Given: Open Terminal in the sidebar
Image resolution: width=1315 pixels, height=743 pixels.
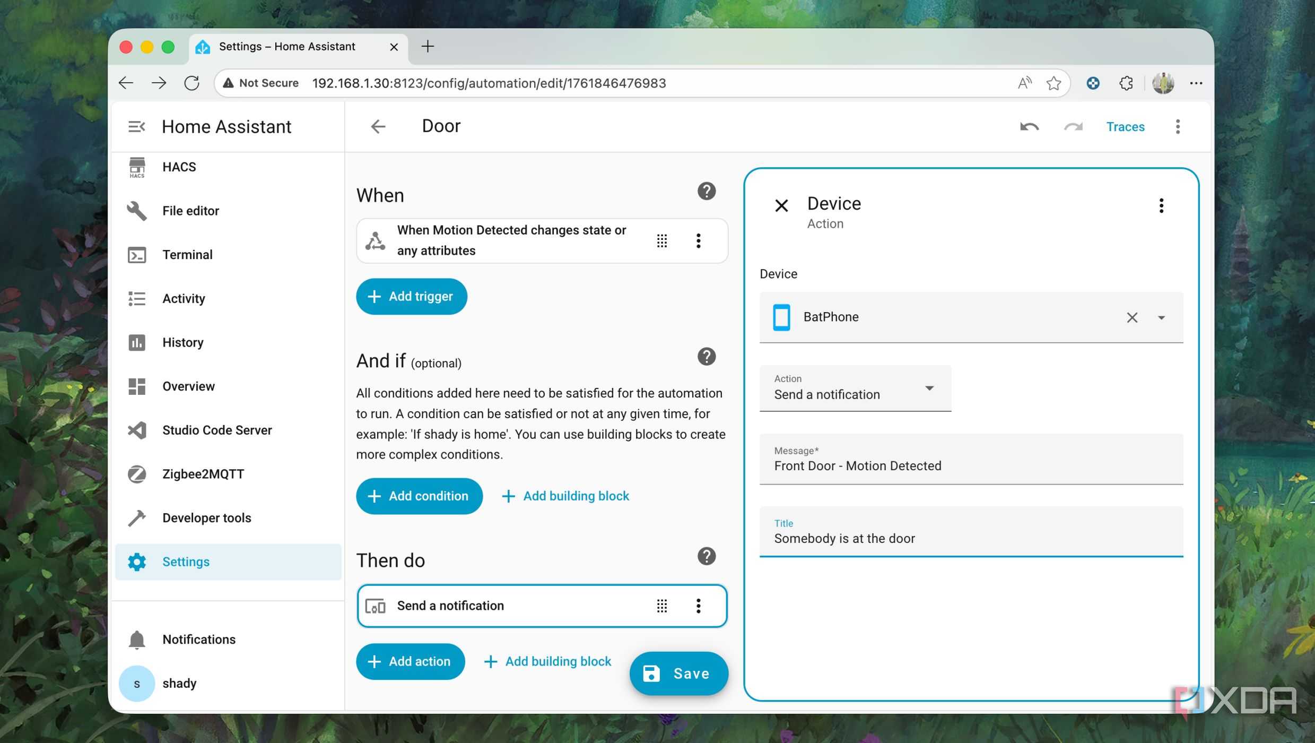Looking at the screenshot, I should coord(228,255).
